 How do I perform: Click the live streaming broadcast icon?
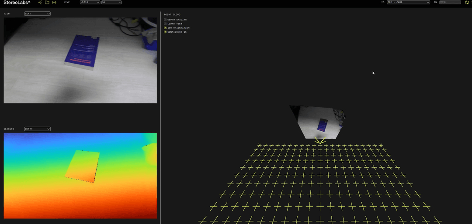coord(54,2)
